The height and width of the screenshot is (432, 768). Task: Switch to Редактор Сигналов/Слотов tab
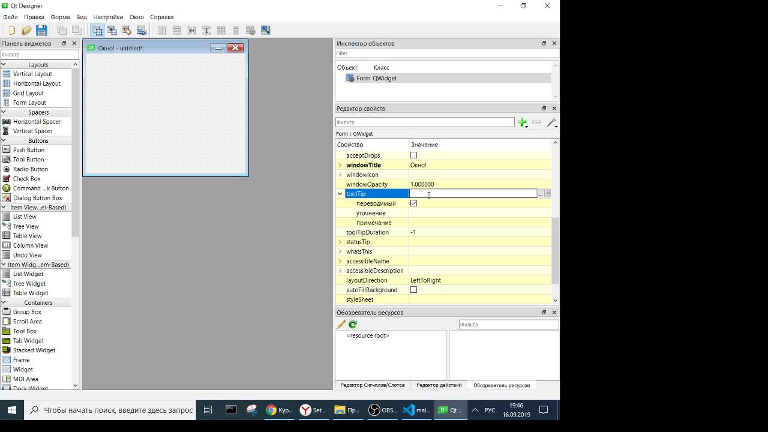pyautogui.click(x=373, y=385)
